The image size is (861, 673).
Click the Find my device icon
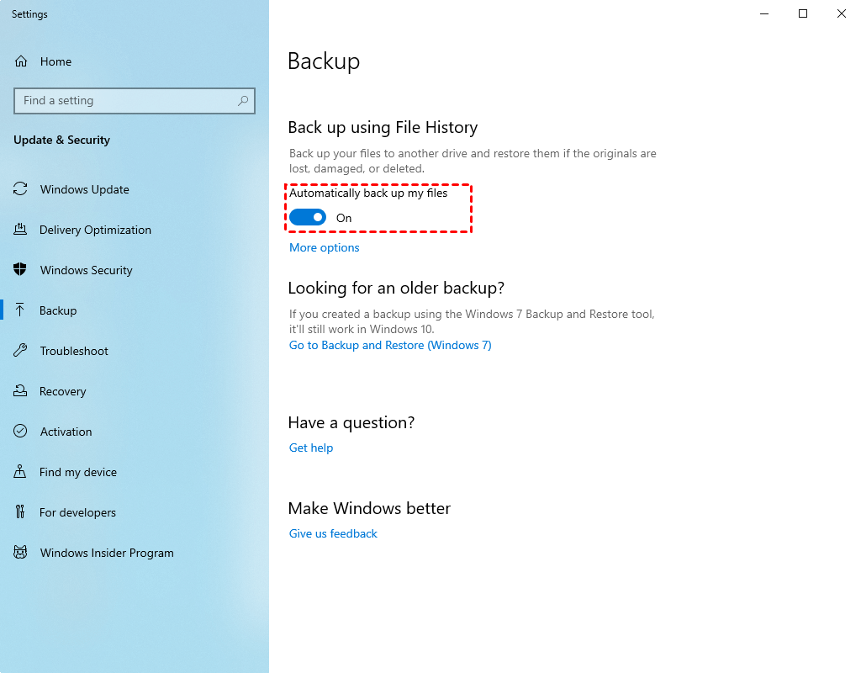point(21,472)
